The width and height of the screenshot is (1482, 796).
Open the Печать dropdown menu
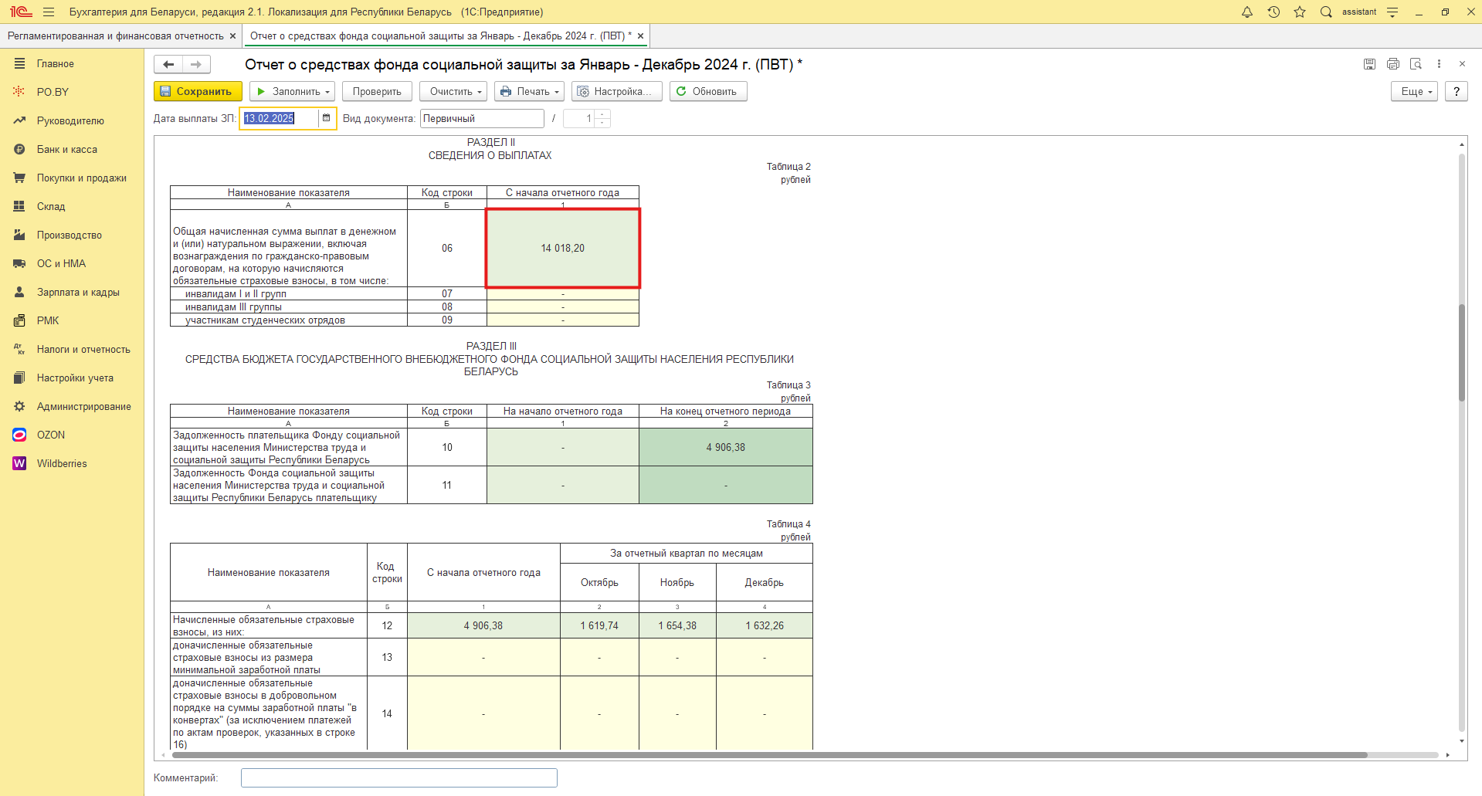click(530, 91)
